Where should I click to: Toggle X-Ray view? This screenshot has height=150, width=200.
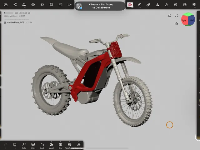(33, 146)
